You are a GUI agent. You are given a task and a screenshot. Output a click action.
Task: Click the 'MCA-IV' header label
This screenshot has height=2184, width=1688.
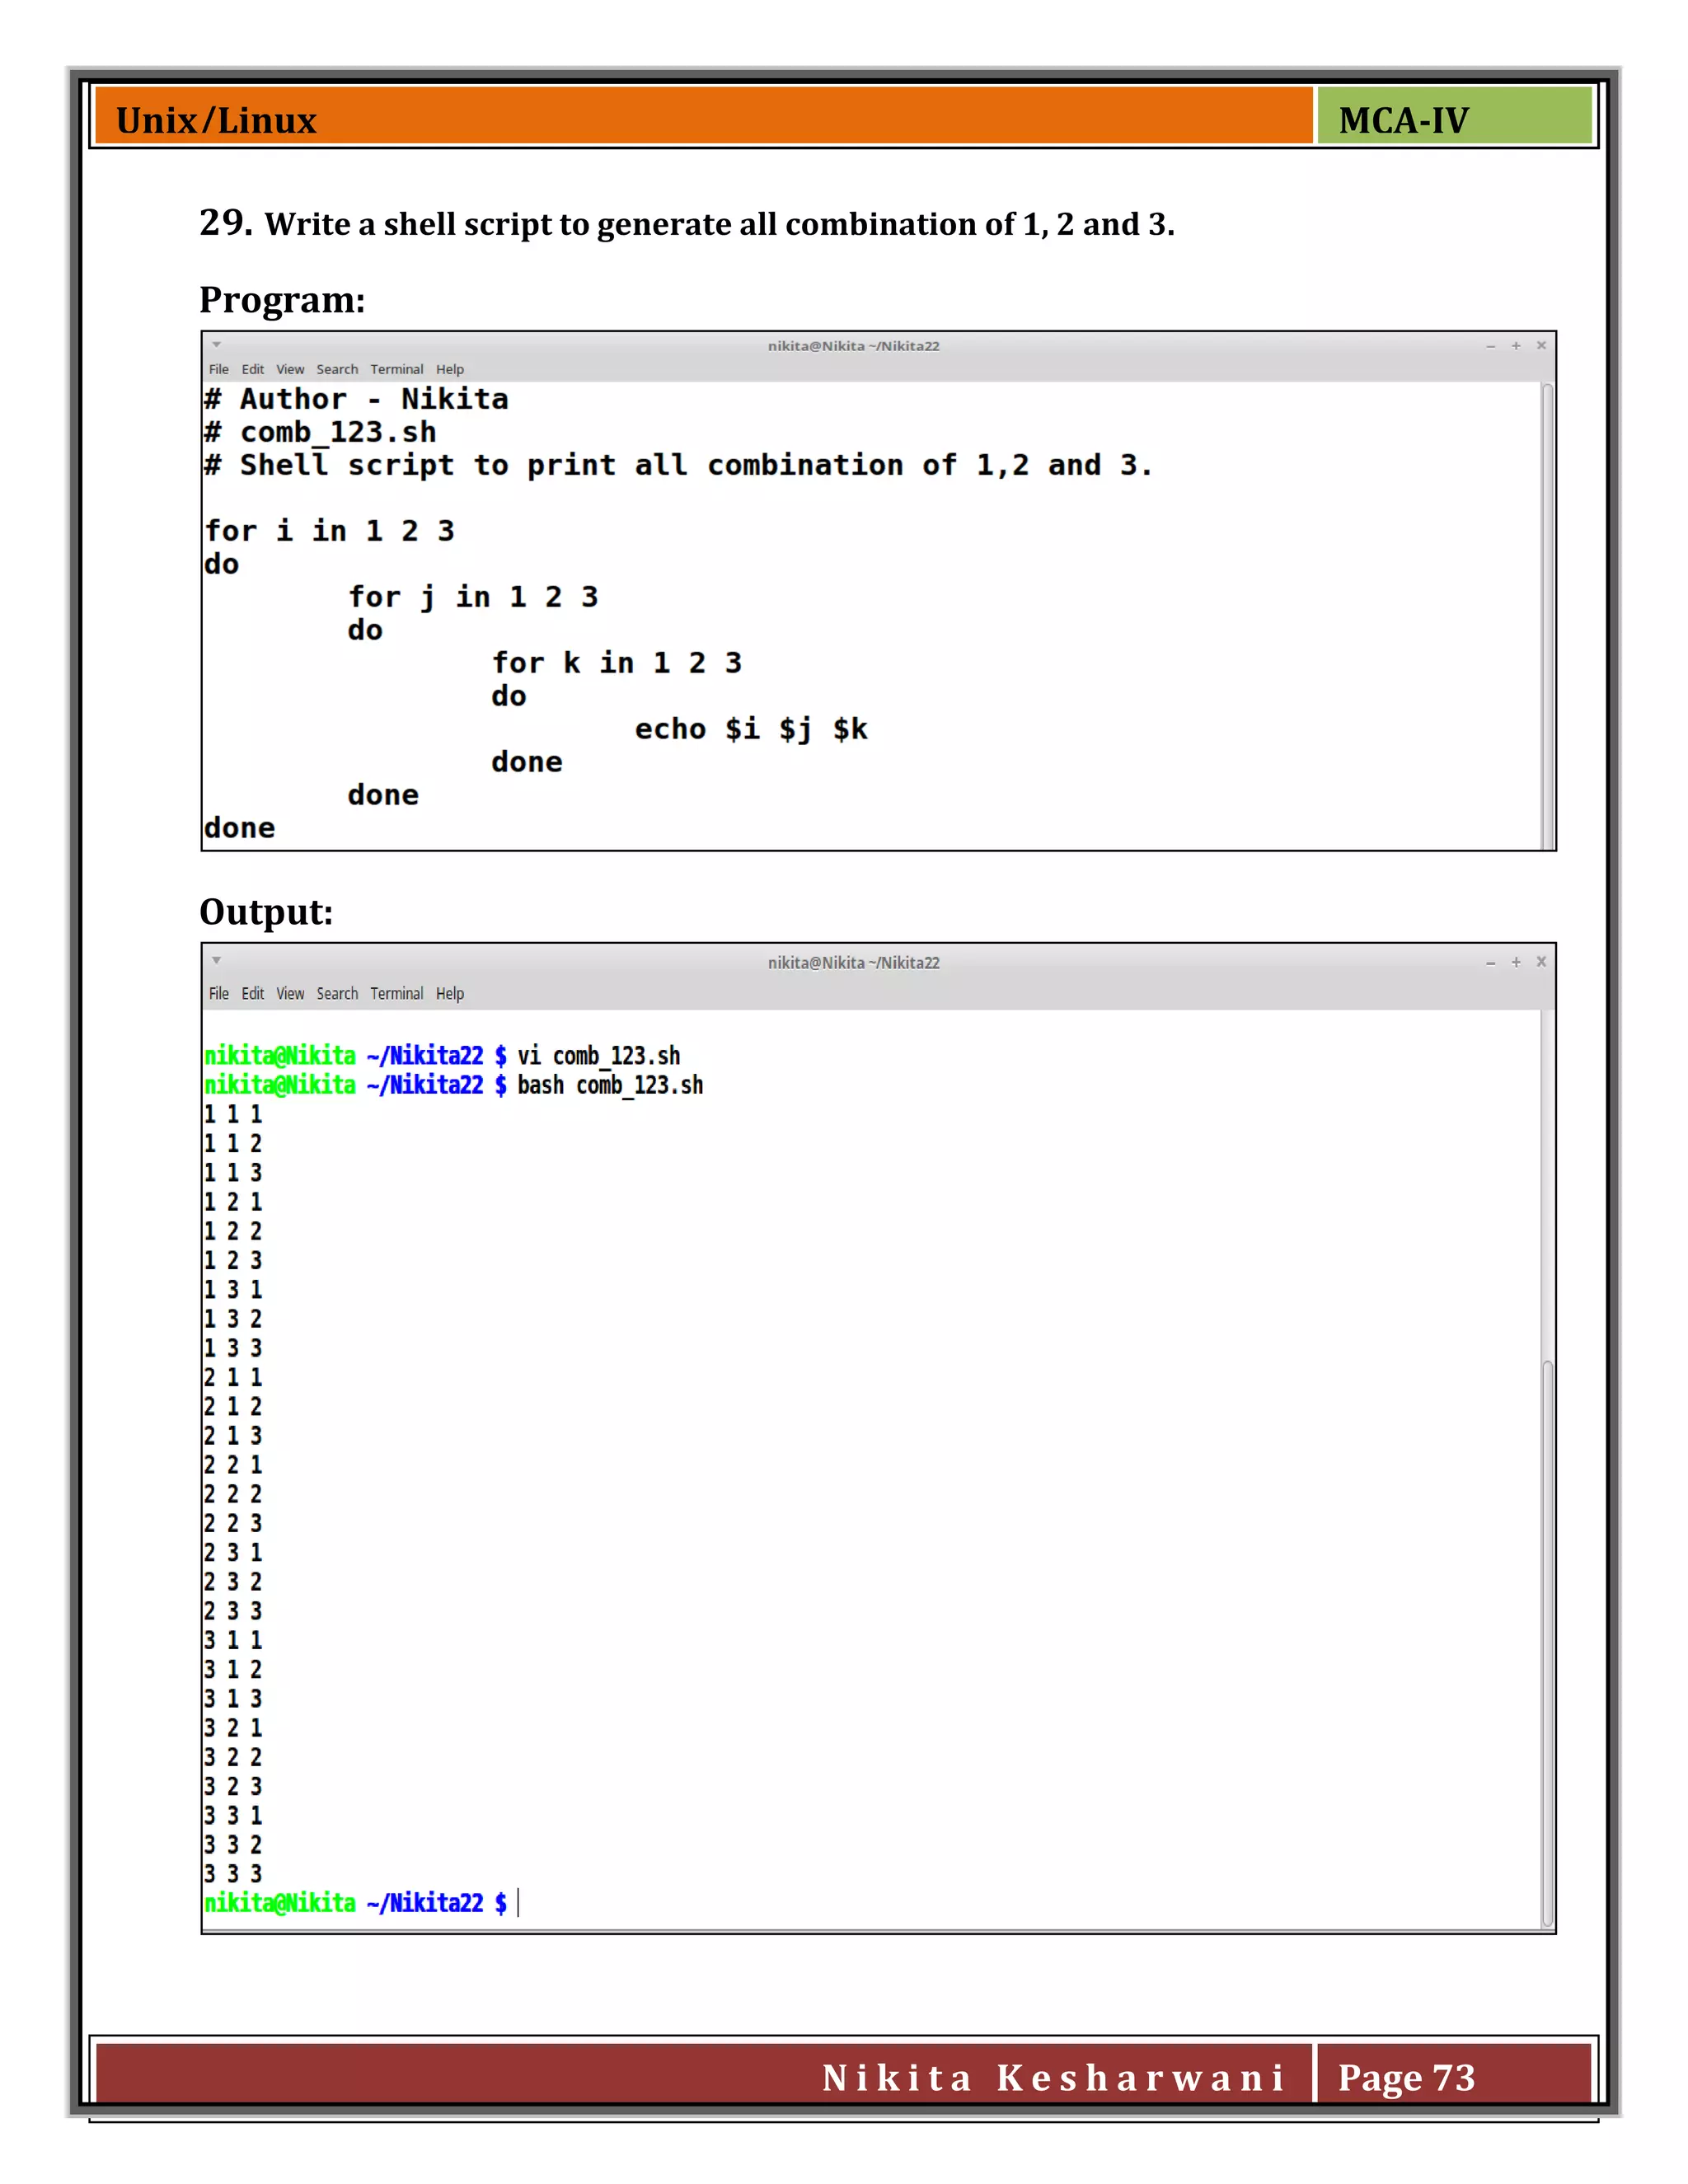point(1403,120)
